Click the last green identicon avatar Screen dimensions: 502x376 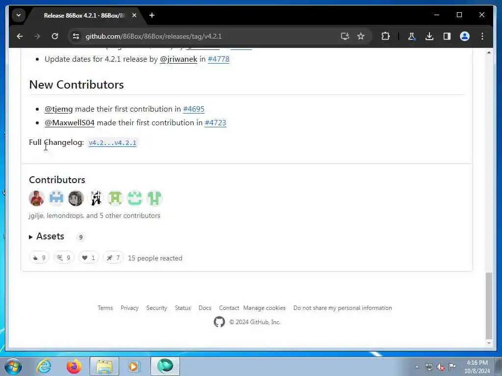(154, 198)
